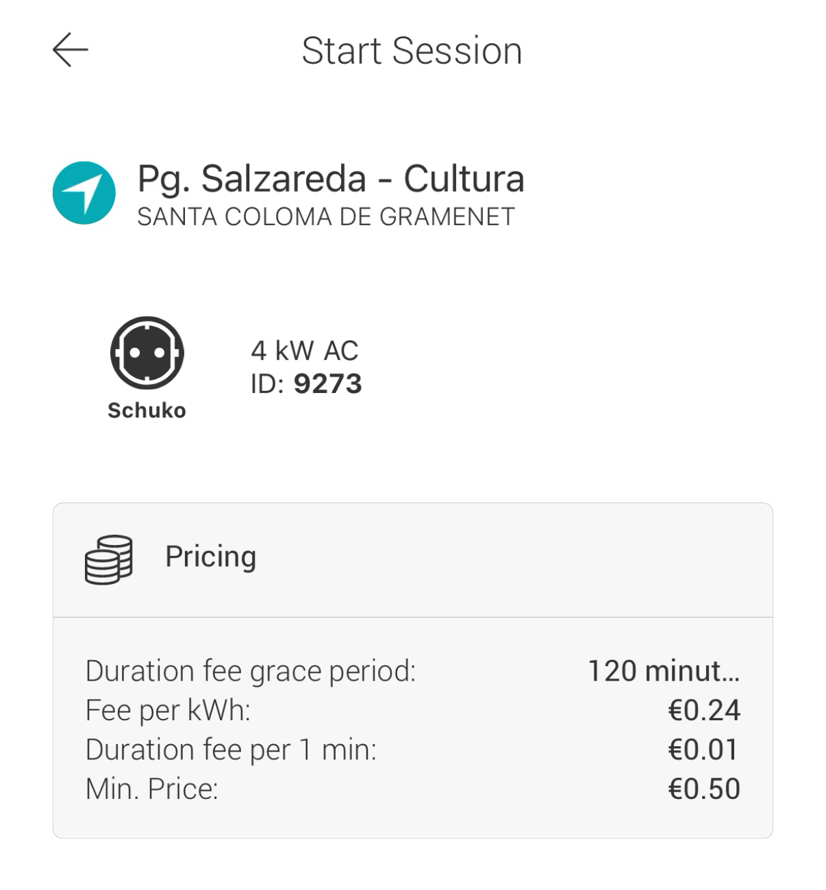The image size is (826, 890).
Task: Tap the Min. Price label
Action: click(x=151, y=789)
